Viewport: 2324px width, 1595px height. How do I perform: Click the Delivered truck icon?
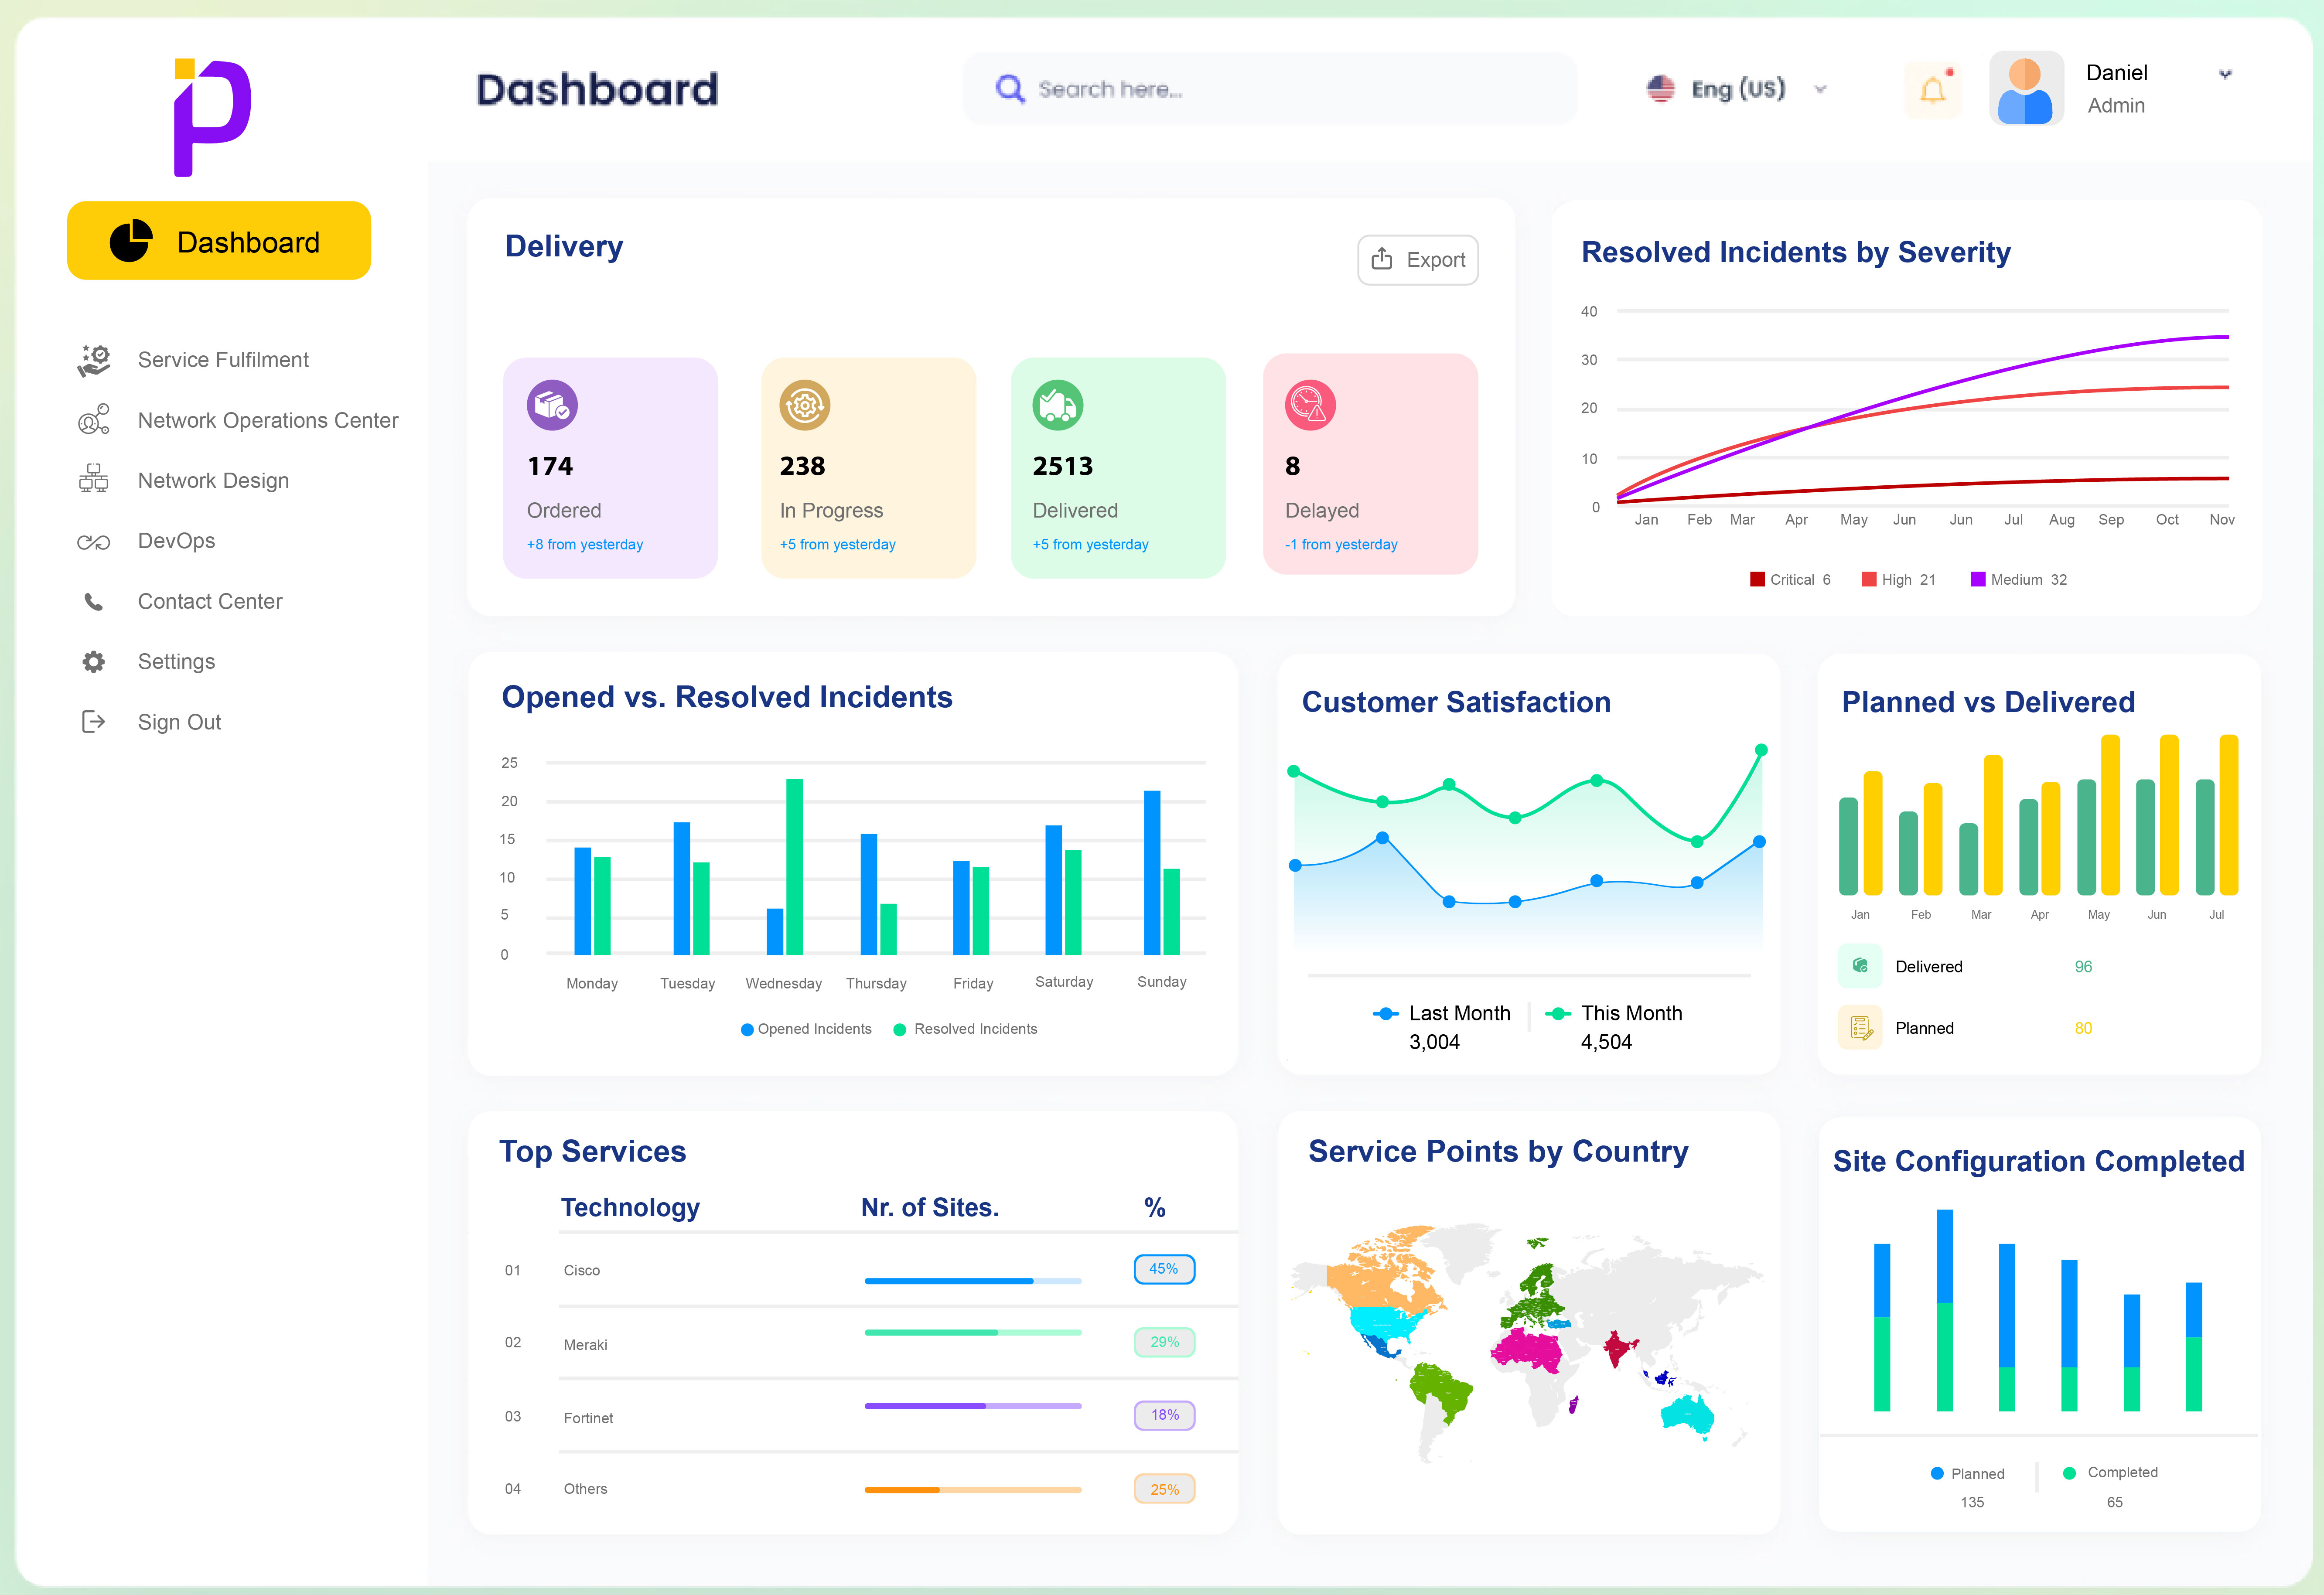pyautogui.click(x=1057, y=405)
